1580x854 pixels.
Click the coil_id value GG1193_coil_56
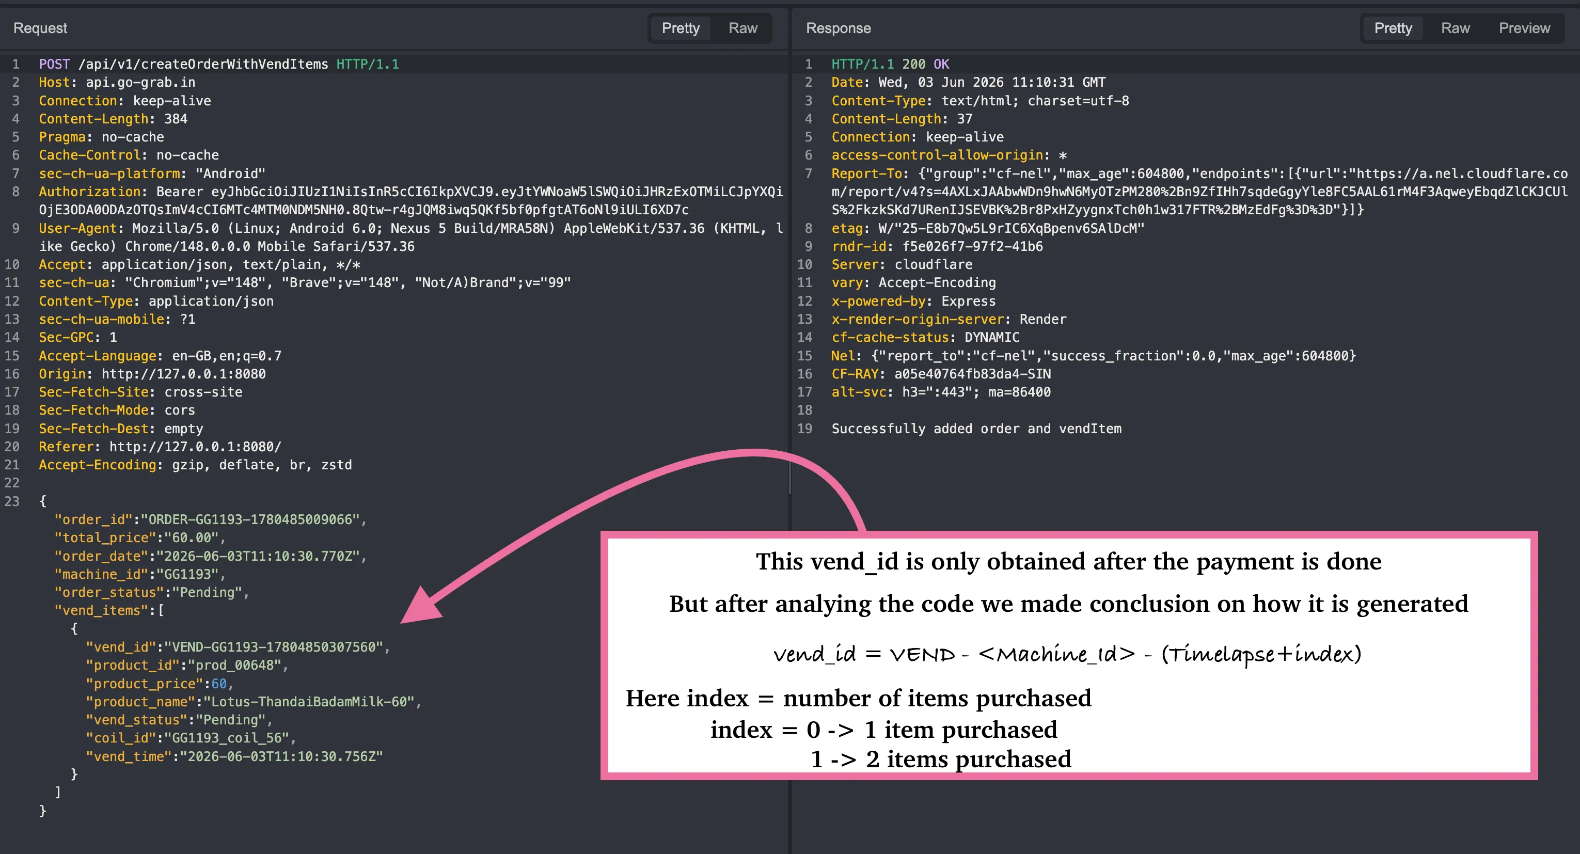pos(227,738)
